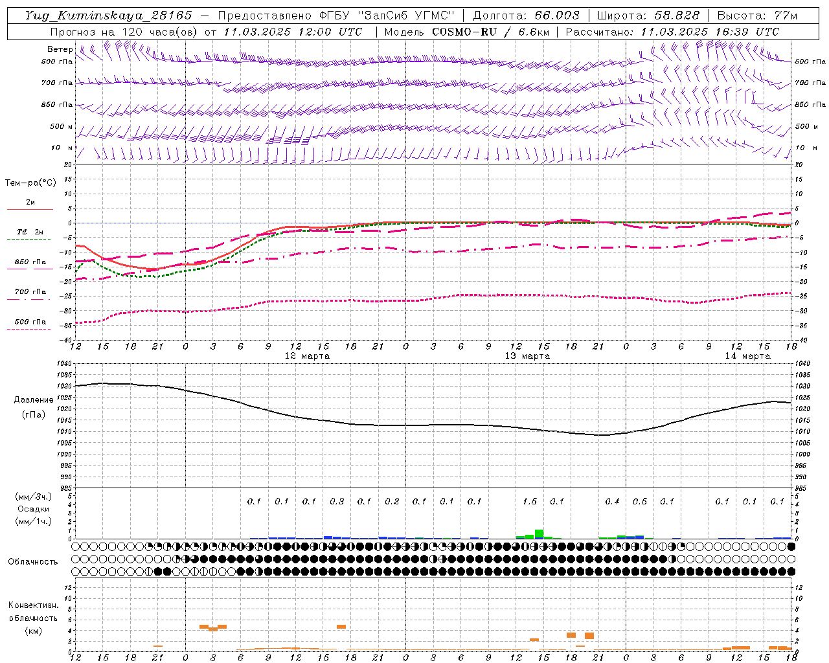The width and height of the screenshot is (829, 663).
Task: Click the '850 гПа' temperature legend entry
Action: (x=30, y=262)
